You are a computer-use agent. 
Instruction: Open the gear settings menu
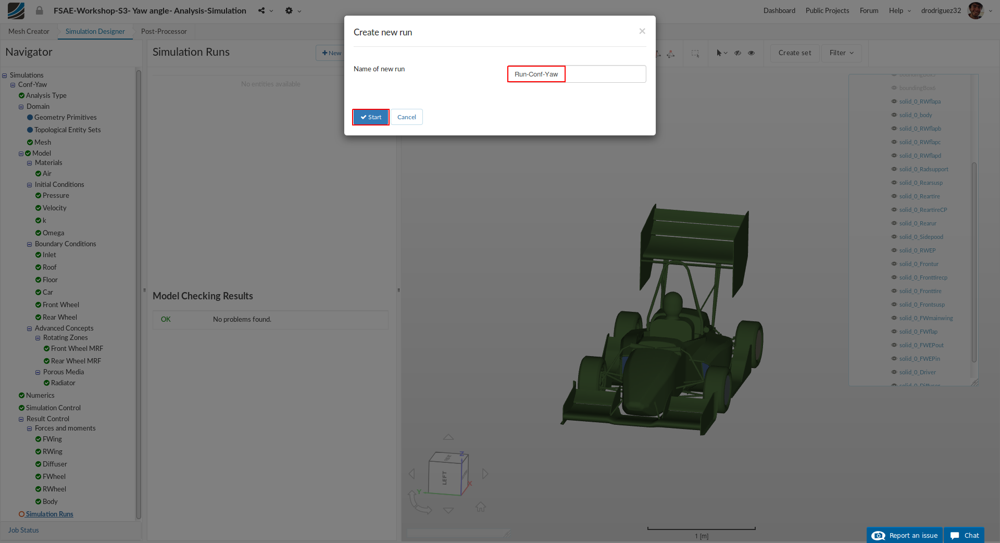289,10
